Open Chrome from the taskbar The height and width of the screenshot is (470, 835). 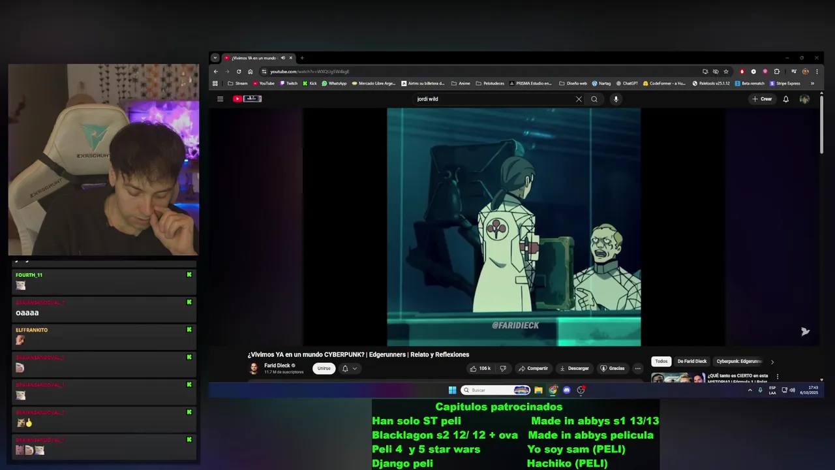pos(553,390)
